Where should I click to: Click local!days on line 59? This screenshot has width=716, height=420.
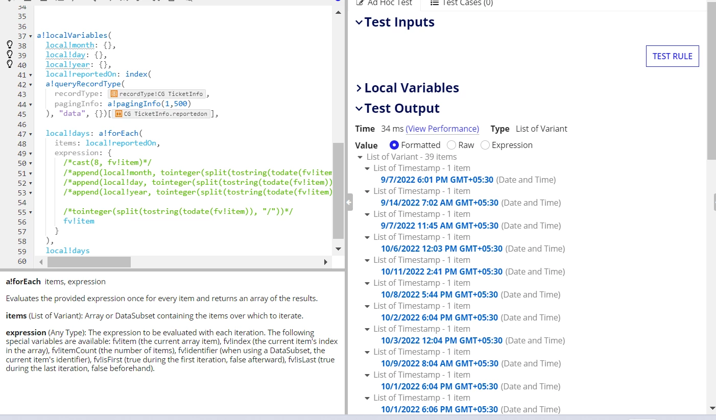click(67, 251)
